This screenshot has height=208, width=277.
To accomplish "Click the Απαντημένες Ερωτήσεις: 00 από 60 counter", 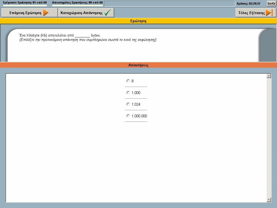I will [77, 3].
